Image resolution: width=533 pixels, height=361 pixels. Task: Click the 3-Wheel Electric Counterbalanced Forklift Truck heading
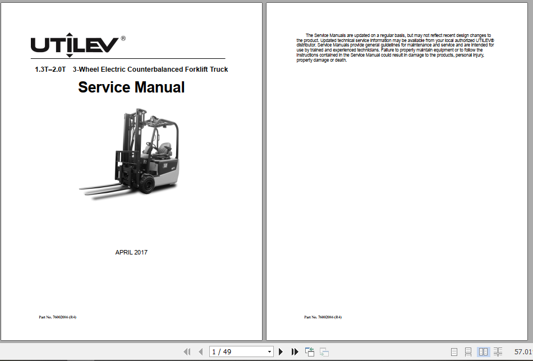tap(150, 70)
